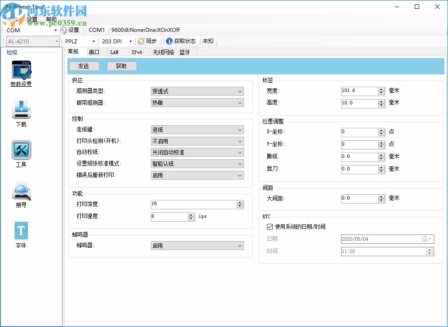Image resolution: width=448 pixels, height=327 pixels.
Task: Click the 获取 (Get) button
Action: coord(122,66)
